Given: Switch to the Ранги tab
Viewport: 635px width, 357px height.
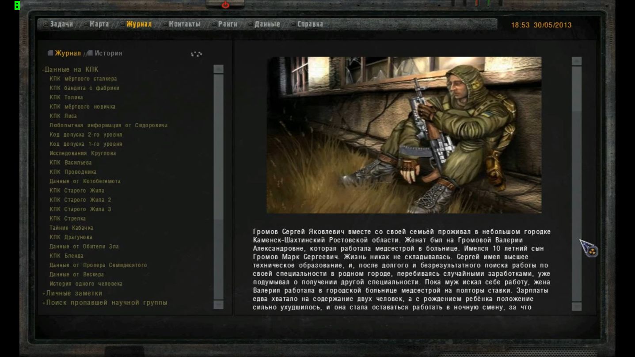Looking at the screenshot, I should coord(228,24).
